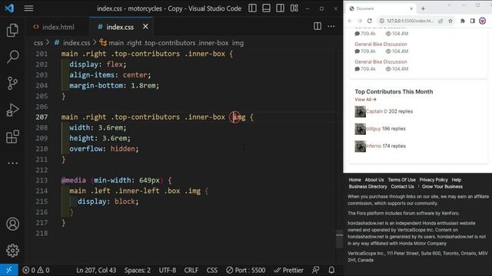The height and width of the screenshot is (276, 492).
Task: Open View All contributors link
Action: pyautogui.click(x=365, y=100)
